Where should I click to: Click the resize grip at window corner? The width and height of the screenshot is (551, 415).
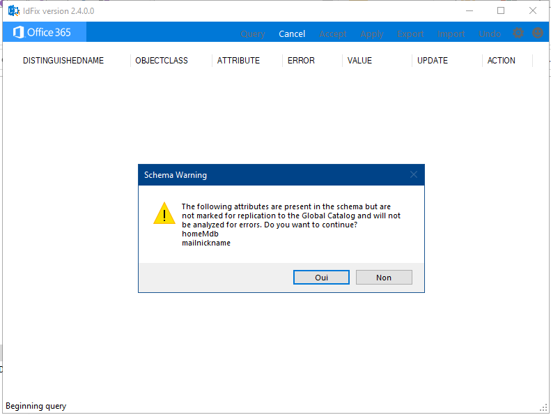coord(543,408)
